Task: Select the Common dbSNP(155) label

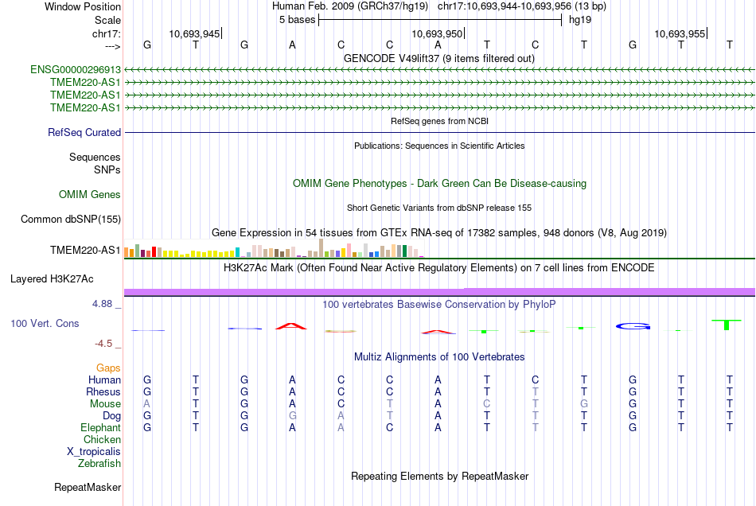Action: (x=70, y=220)
